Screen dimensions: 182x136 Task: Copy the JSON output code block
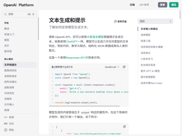click(x=124, y=127)
